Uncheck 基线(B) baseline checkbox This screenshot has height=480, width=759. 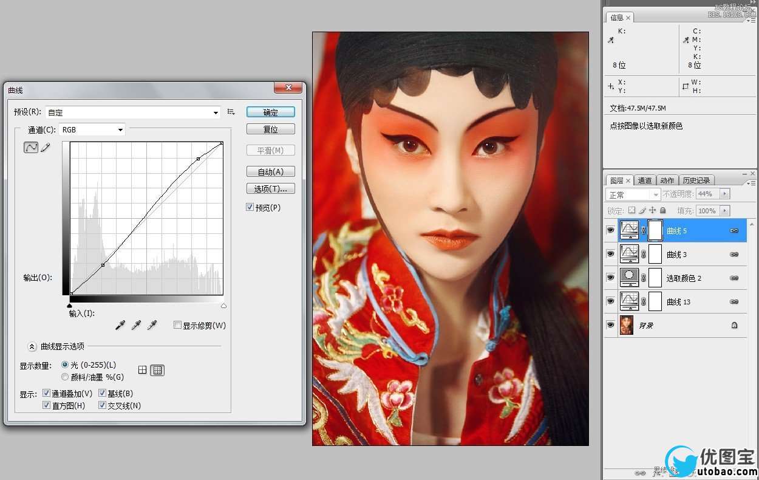pyautogui.click(x=102, y=394)
